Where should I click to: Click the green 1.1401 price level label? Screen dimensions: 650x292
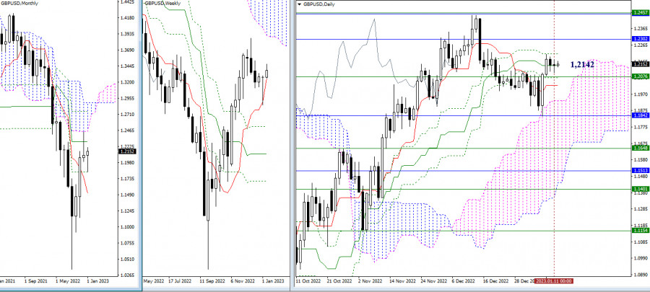point(640,189)
